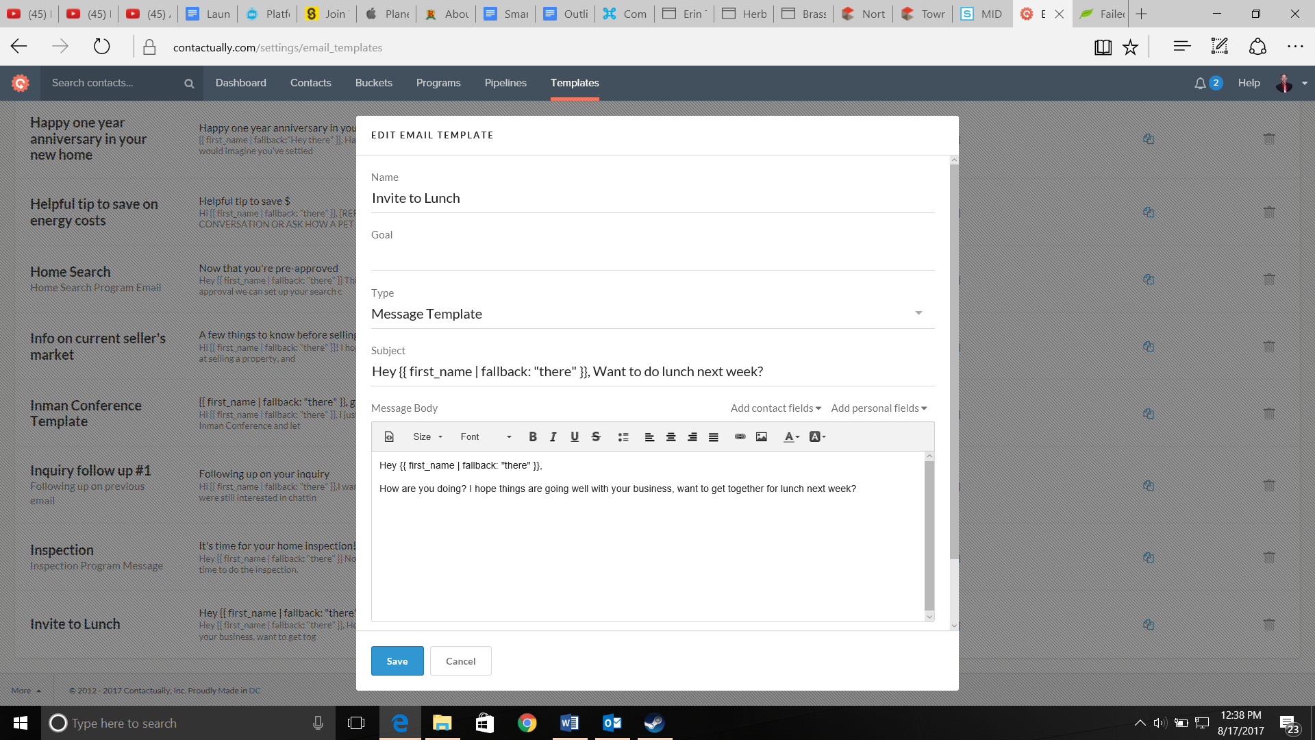Insert a bulleted list into the message
This screenshot has height=740, width=1315.
tap(623, 436)
